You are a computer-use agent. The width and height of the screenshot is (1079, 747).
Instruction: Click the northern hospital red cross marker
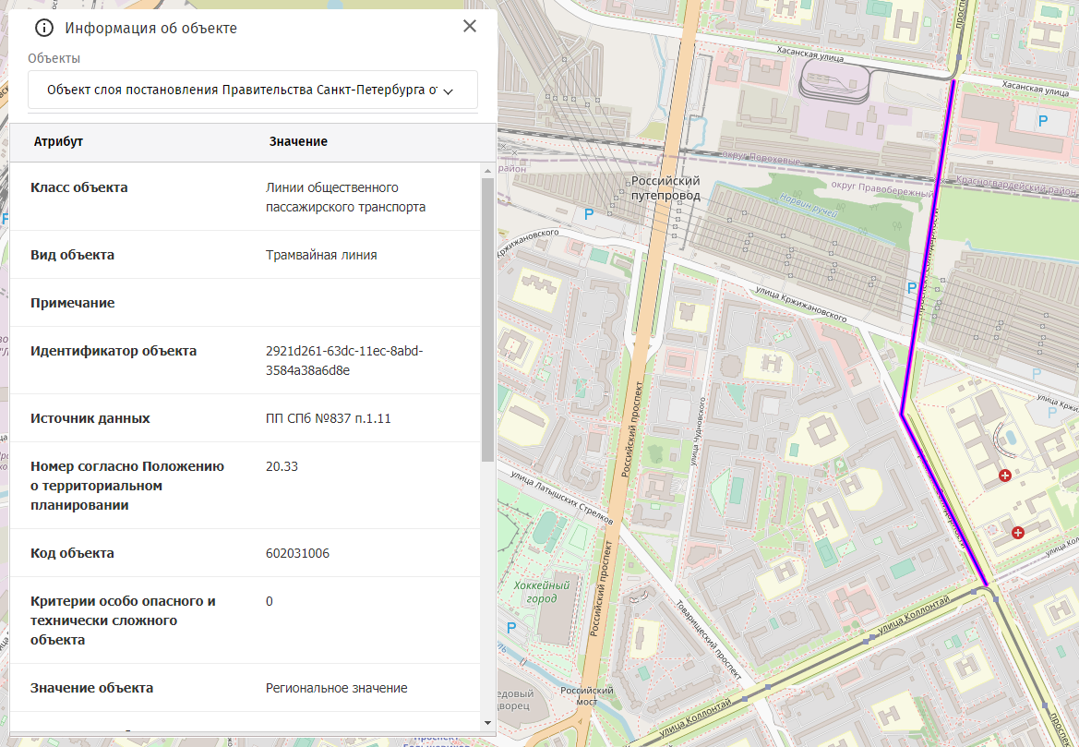(x=1005, y=476)
